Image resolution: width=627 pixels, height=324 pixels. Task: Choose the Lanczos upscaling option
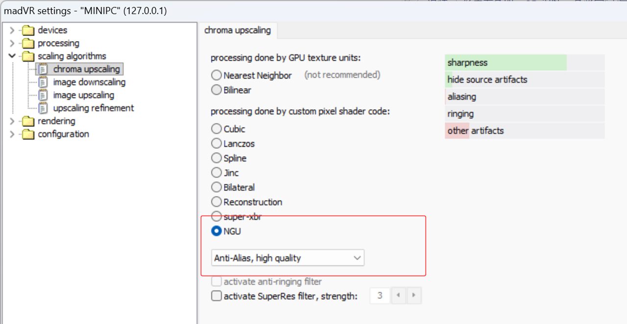pyautogui.click(x=217, y=144)
